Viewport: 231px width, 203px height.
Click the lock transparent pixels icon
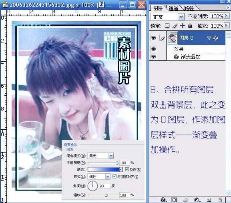click(167, 26)
